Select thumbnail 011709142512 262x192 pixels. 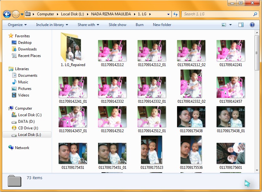click(x=112, y=117)
